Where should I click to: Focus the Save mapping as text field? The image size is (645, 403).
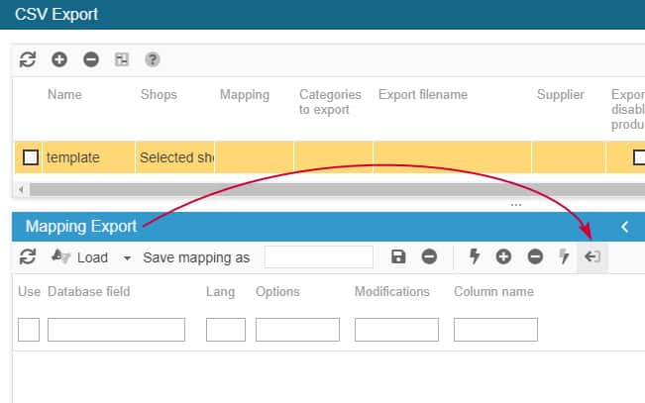tap(319, 257)
